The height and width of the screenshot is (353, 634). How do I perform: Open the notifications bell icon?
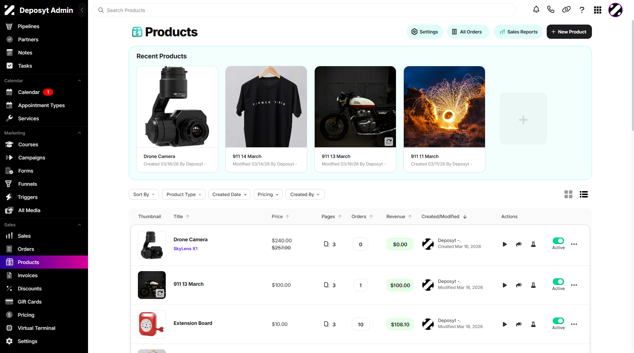tap(536, 10)
